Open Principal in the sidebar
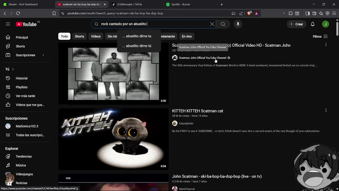The width and height of the screenshot is (339, 191). point(25,37)
